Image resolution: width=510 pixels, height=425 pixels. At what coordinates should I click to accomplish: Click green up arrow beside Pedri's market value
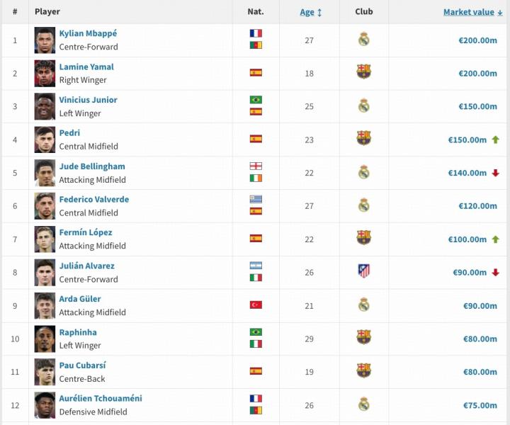(x=496, y=140)
